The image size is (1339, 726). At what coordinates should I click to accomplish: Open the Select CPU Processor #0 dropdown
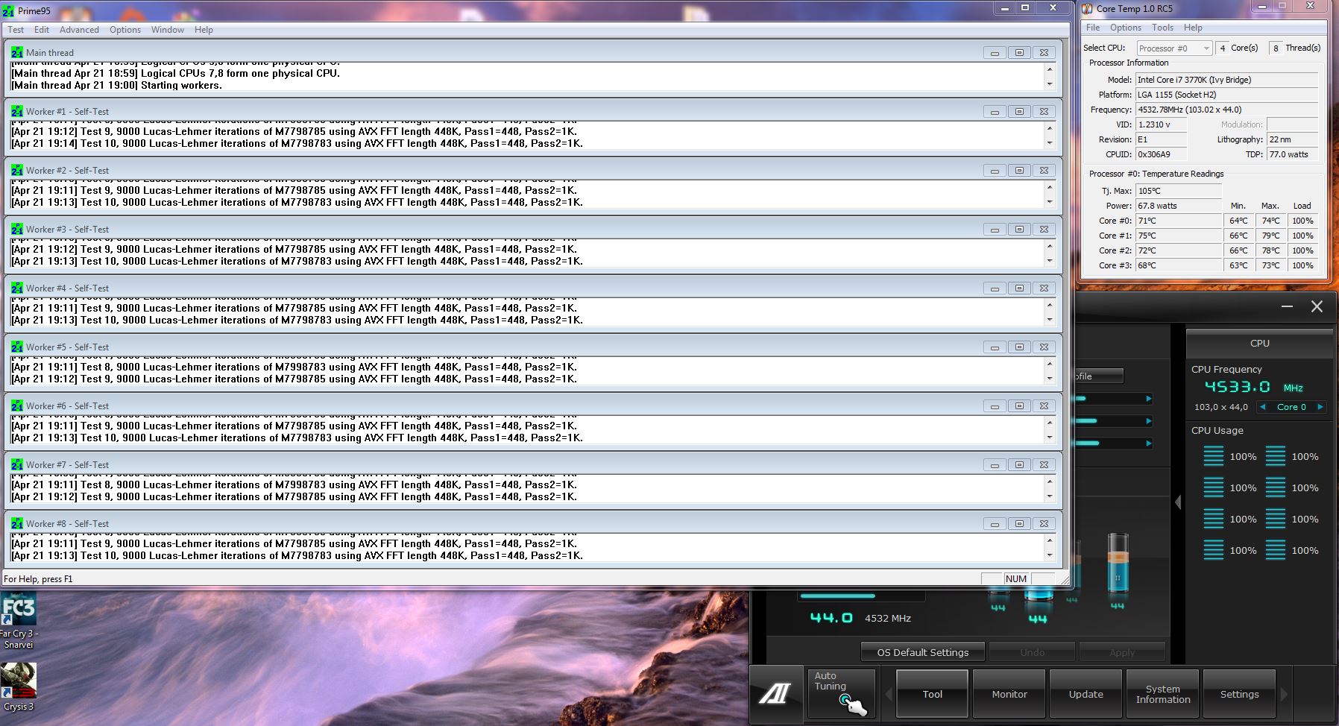coord(1174,48)
